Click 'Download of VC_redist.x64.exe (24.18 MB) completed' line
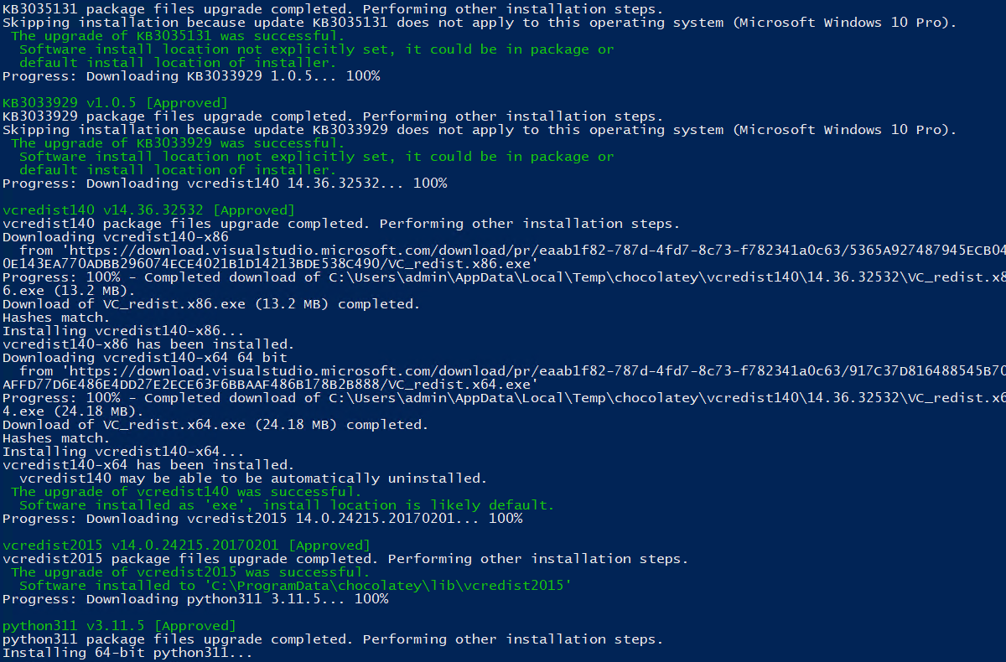 coord(215,425)
